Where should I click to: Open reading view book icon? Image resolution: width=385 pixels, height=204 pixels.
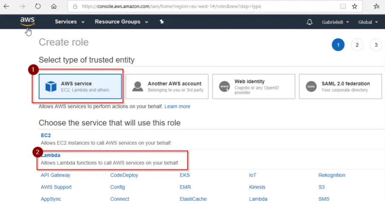(343, 6)
